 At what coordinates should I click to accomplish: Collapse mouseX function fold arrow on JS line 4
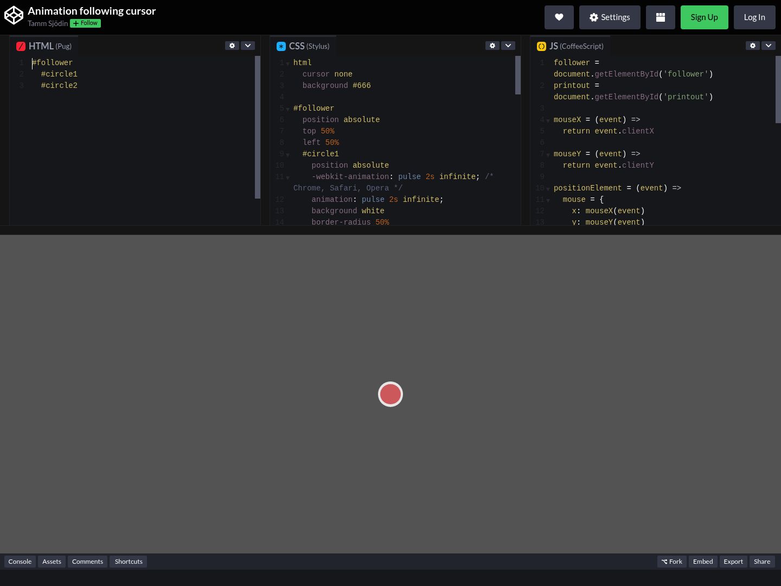pos(548,120)
